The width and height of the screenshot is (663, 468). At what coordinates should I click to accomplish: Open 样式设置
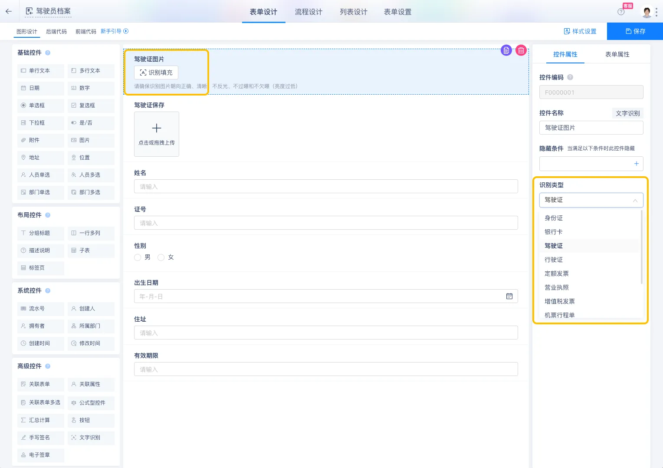tap(580, 31)
